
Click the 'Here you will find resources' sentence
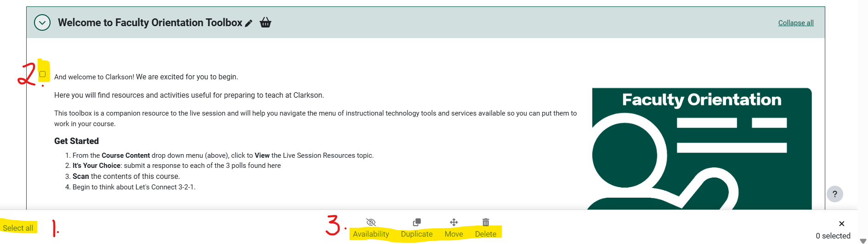189,95
